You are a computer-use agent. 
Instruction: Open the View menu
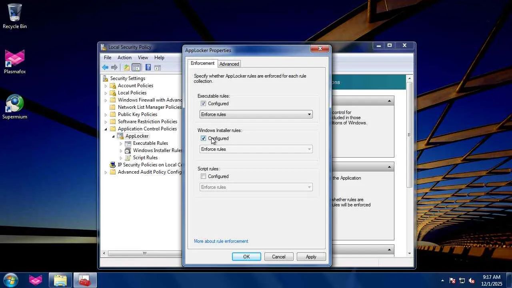(x=143, y=58)
